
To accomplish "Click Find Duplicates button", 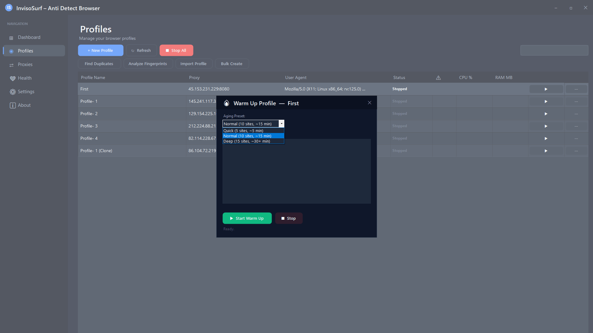I will tap(99, 64).
